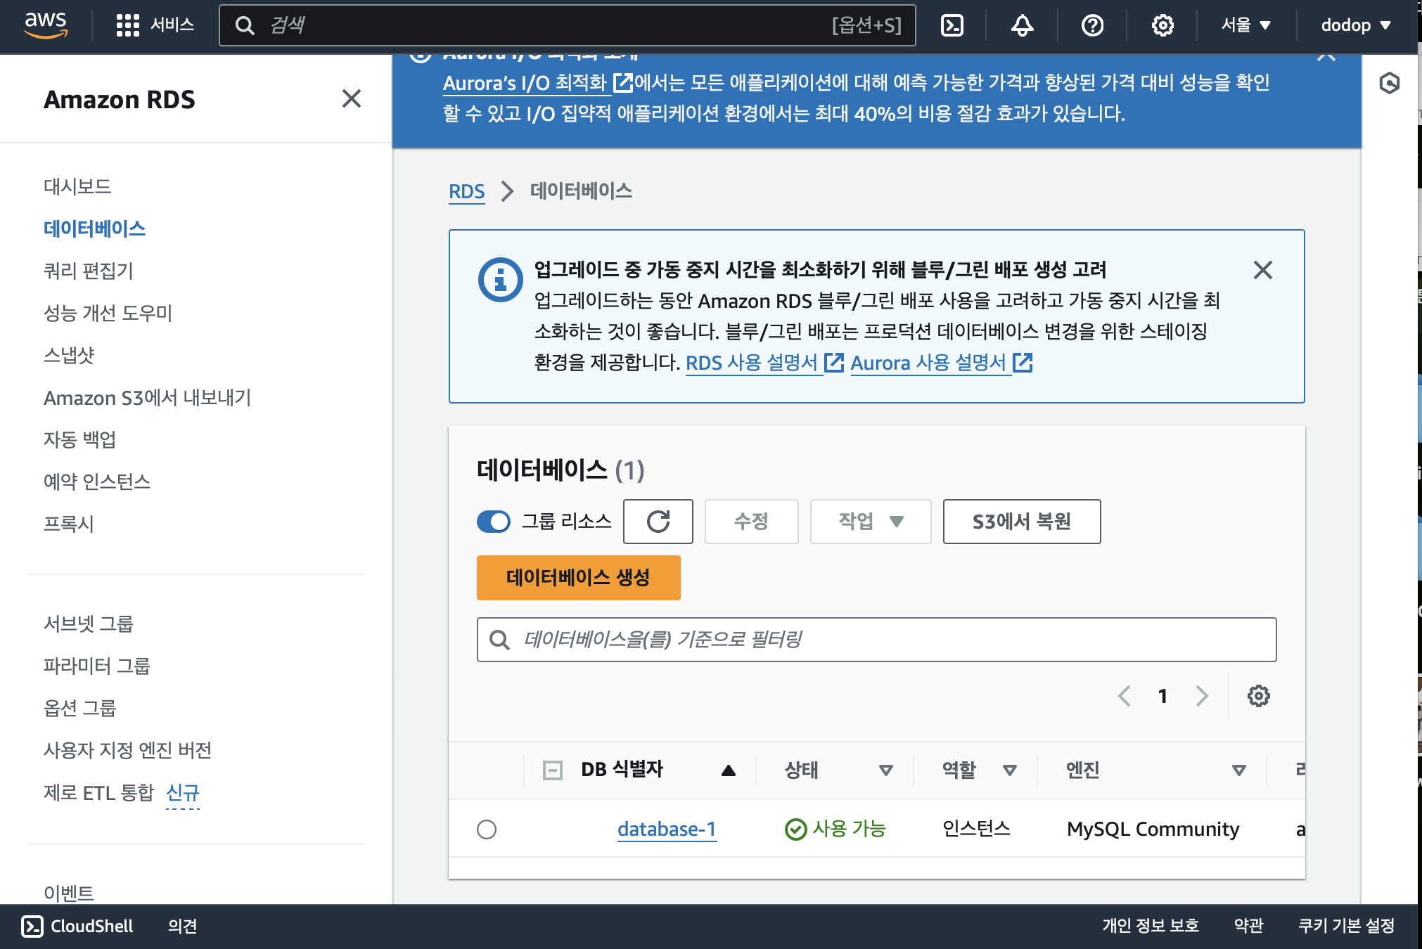Open the AWS services grid menu

pos(127,26)
